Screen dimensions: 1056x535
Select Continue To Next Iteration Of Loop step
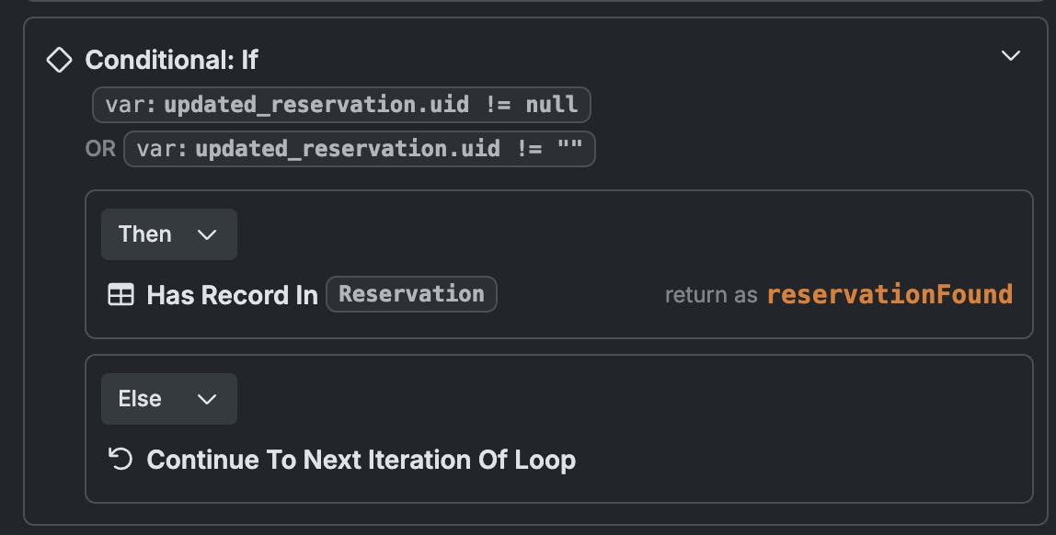[361, 460]
